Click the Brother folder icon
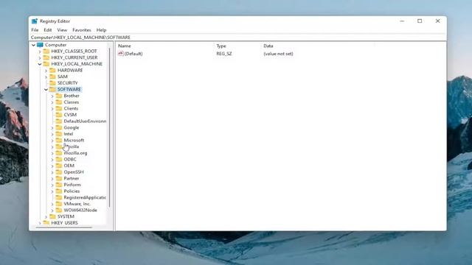Image resolution: width=472 pixels, height=265 pixels. pos(59,96)
